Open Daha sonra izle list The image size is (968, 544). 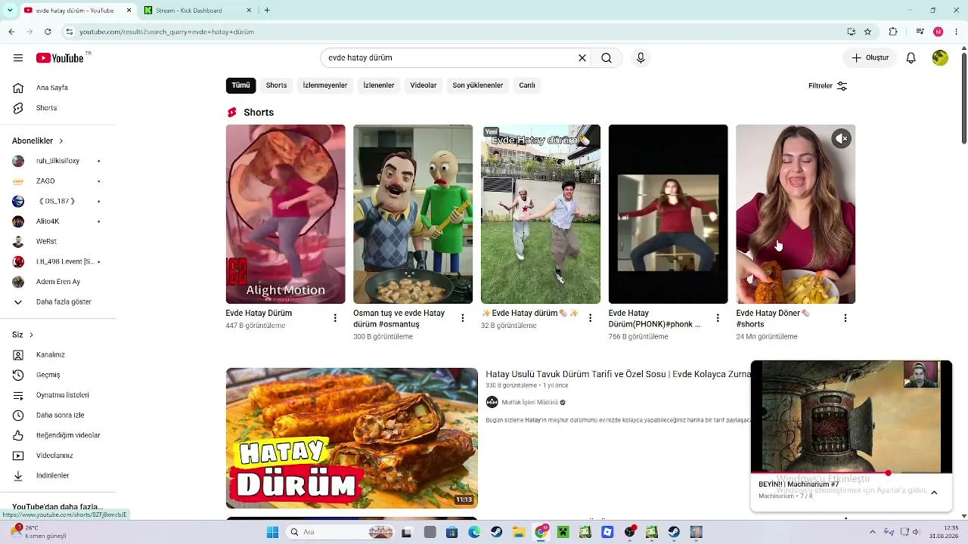(x=59, y=416)
